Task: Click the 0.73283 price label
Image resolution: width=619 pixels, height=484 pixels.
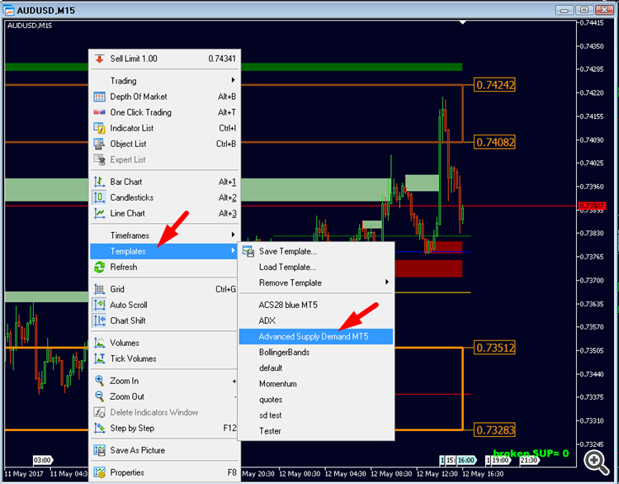Action: pos(494,429)
